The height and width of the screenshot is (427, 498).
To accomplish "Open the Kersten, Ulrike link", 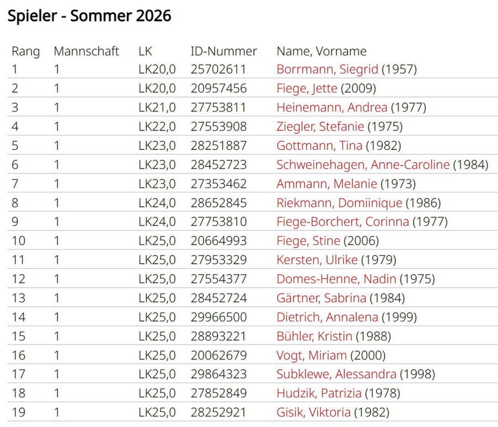I will [x=318, y=260].
